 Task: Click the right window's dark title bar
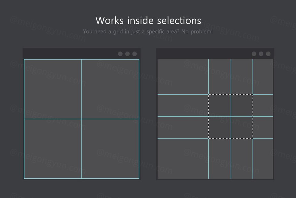pyautogui.click(x=202, y=54)
